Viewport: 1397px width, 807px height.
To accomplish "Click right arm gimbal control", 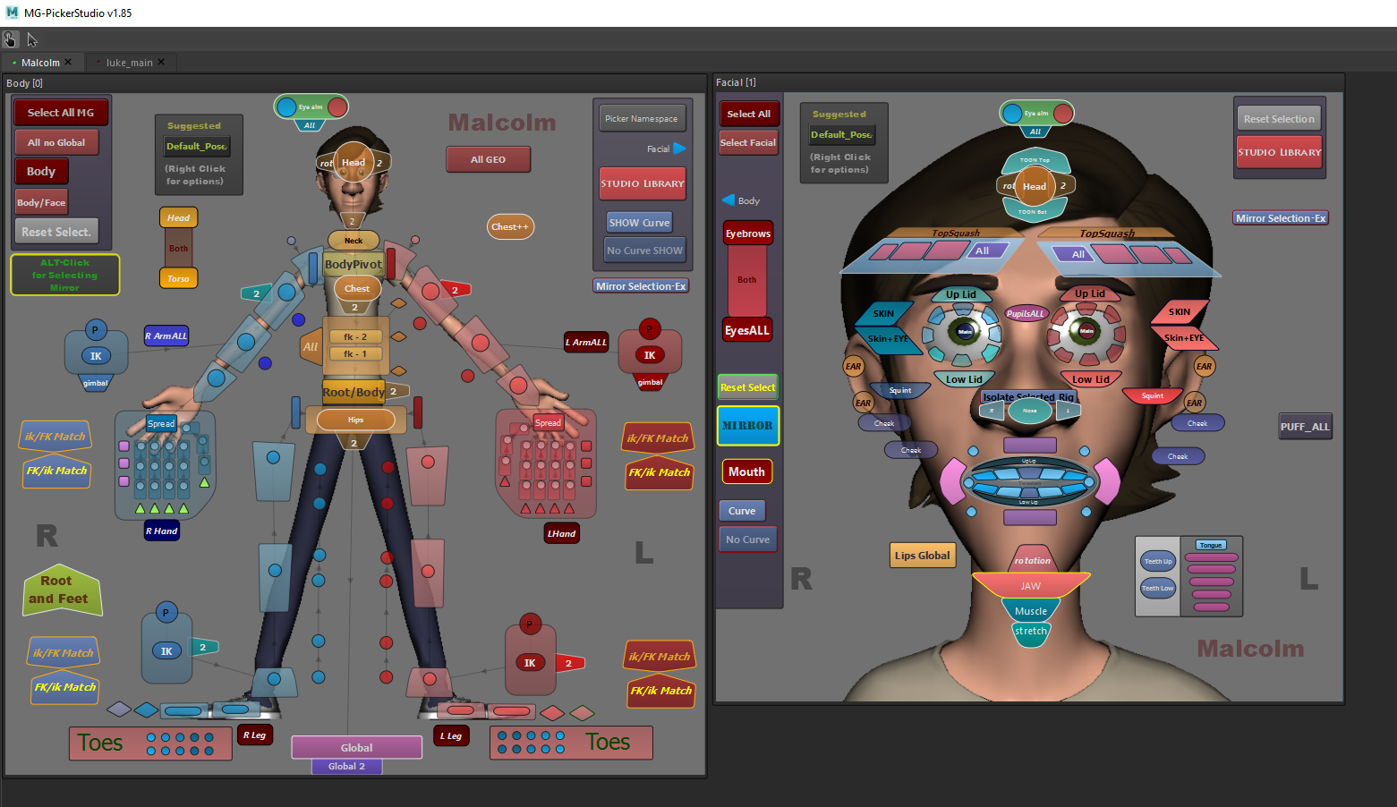I will (96, 383).
